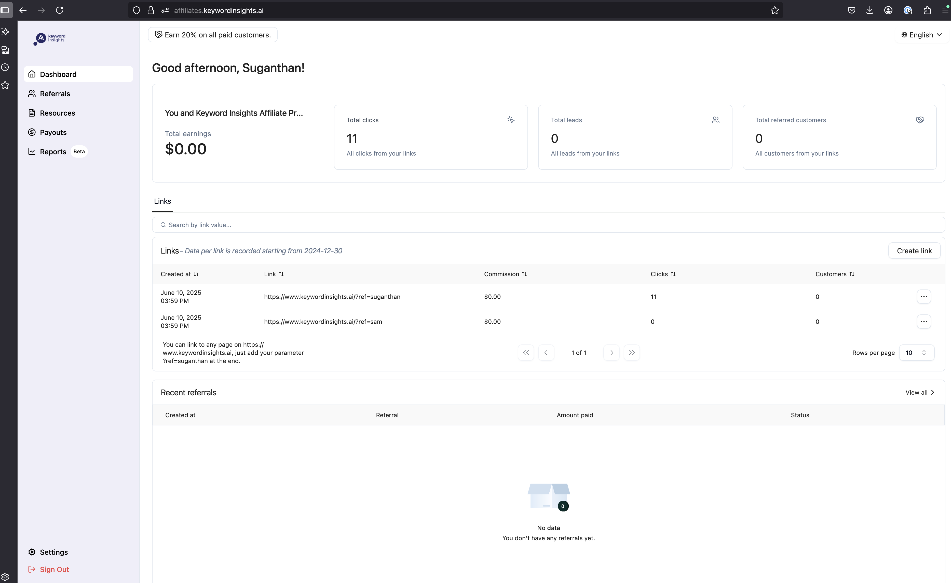Viewport: 951px width, 583px height.
Task: Open options menu for ref=suganthan link
Action: coord(923,297)
